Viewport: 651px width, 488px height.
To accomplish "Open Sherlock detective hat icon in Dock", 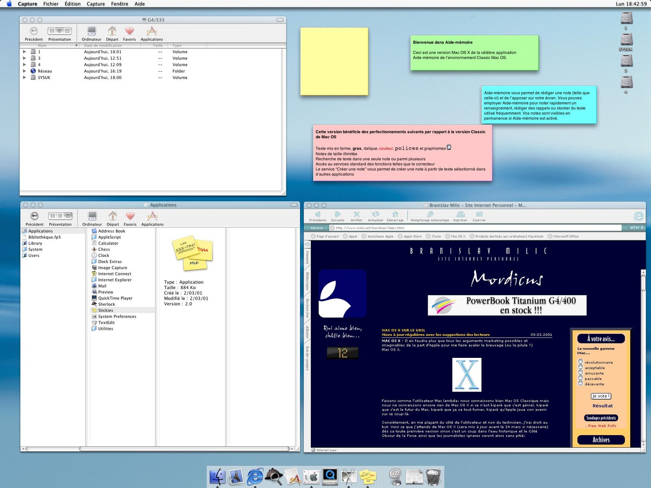I will (274, 476).
